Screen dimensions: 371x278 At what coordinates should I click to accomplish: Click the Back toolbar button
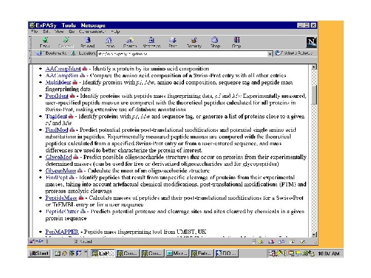click(x=45, y=43)
